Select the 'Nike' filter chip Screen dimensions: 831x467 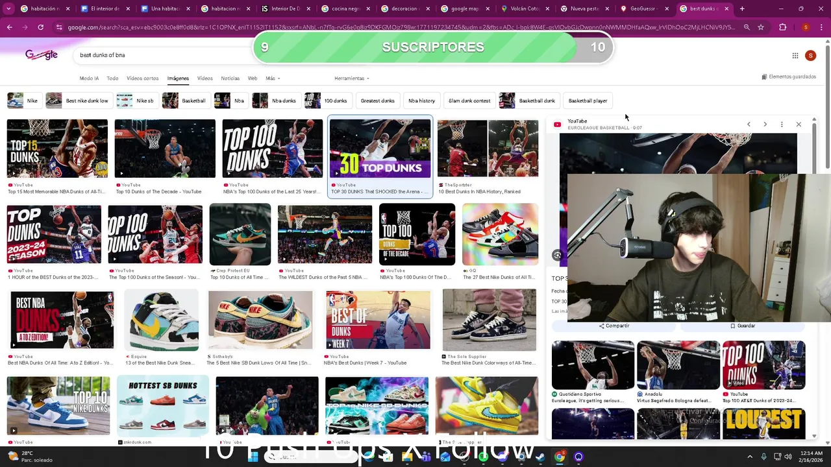point(23,101)
